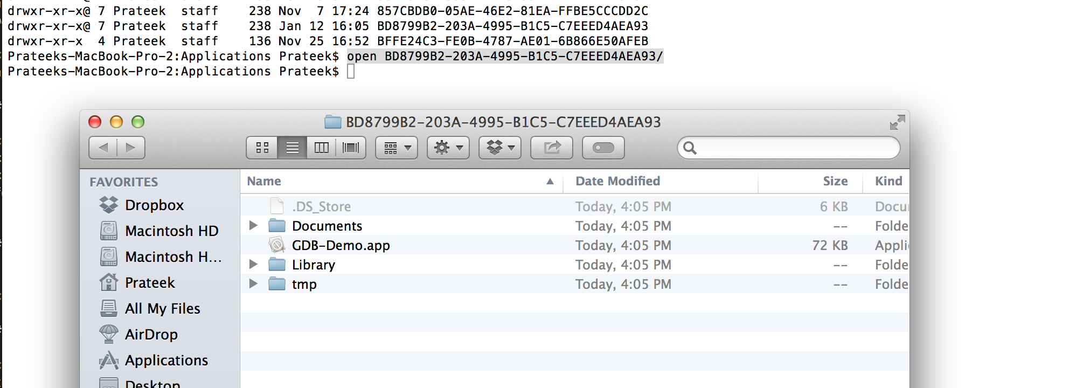Enter full screen with the arrows icon

coord(897,122)
